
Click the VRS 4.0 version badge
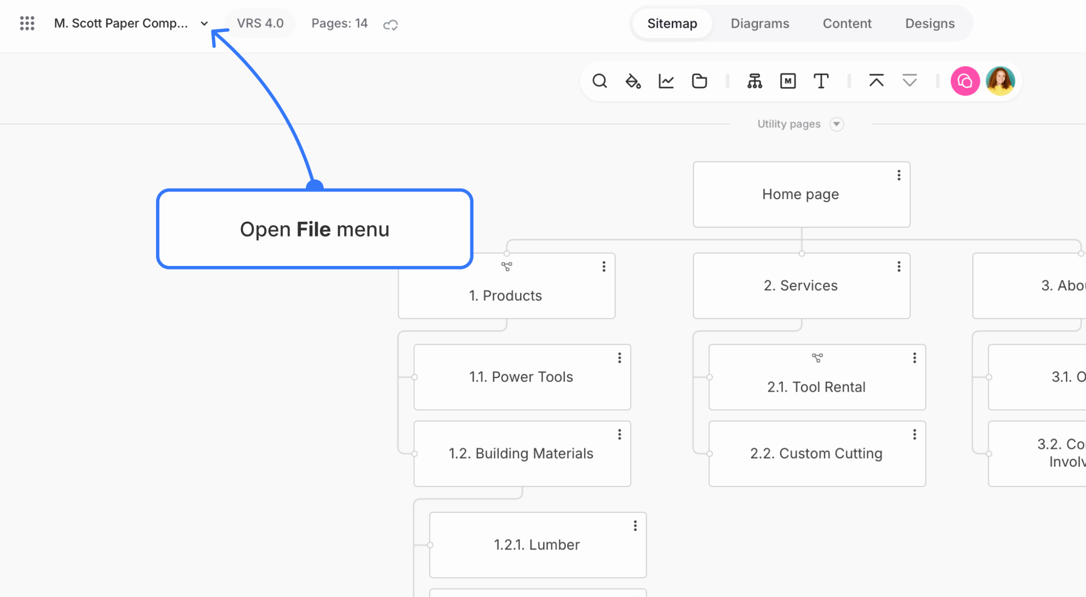pos(260,23)
